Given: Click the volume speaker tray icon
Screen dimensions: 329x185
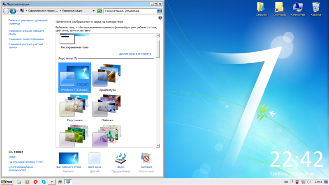Looking at the screenshot, I should point(309,182).
